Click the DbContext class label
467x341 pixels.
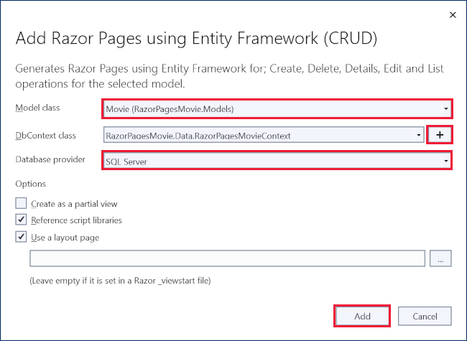(x=45, y=136)
